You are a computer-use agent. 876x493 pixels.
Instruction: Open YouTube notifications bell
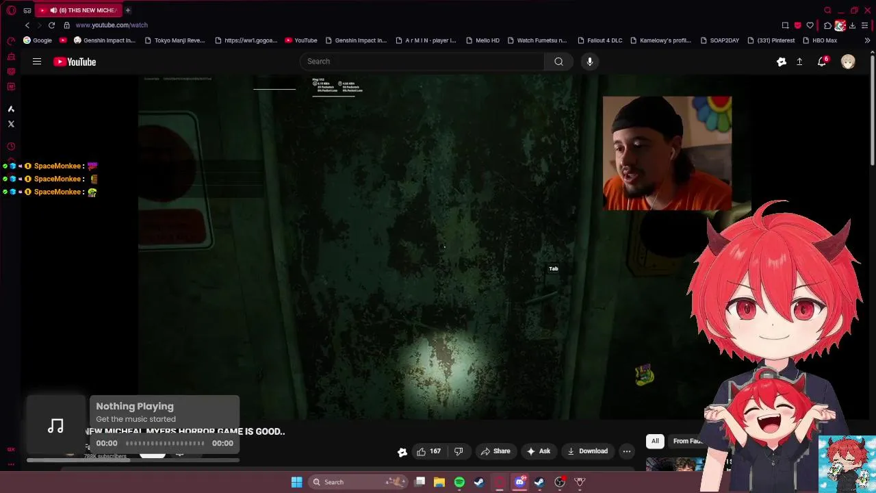coord(822,62)
